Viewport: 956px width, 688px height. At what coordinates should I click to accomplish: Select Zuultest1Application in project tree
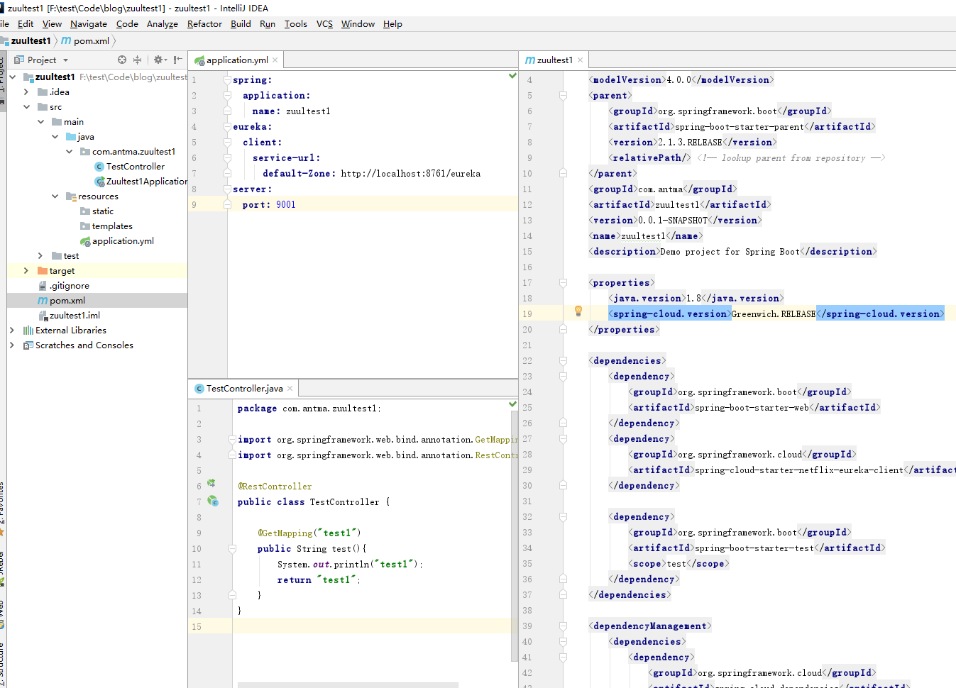(145, 182)
